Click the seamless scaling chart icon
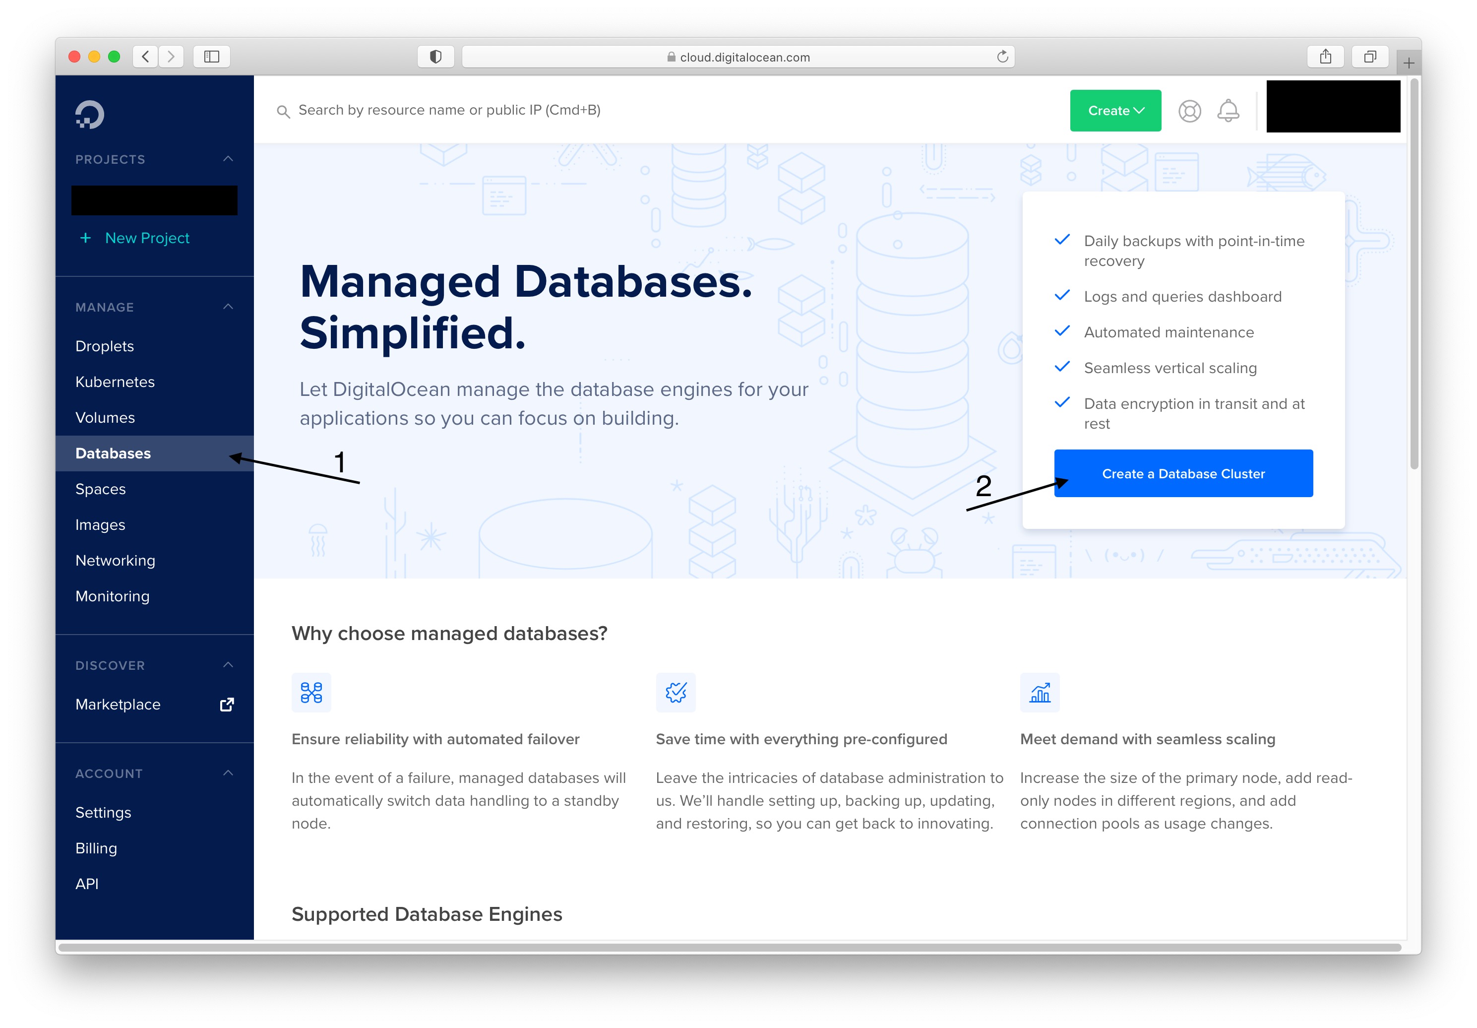The width and height of the screenshot is (1477, 1028). click(1040, 693)
